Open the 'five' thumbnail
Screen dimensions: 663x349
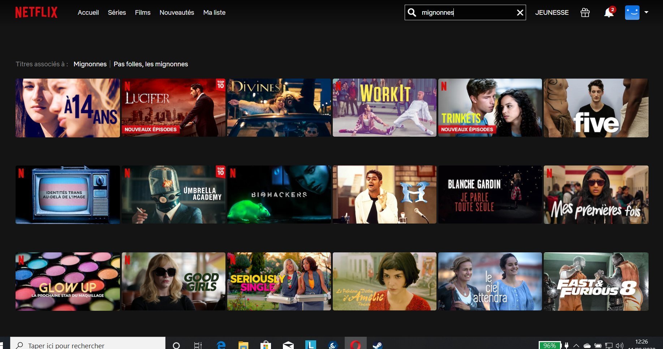[x=596, y=108]
